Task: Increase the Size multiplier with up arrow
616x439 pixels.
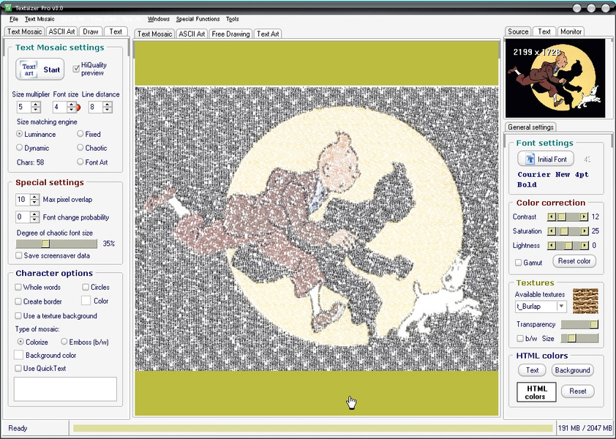Action: 36,104
